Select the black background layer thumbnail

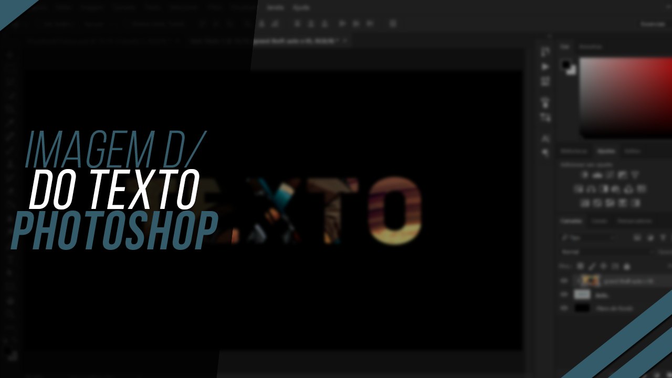pyautogui.click(x=582, y=308)
